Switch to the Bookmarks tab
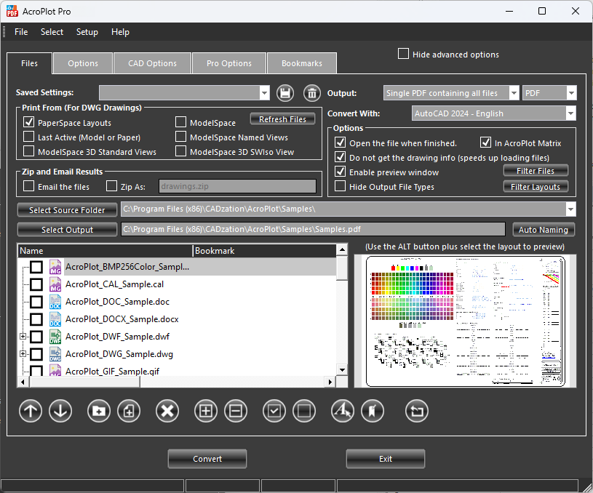Screen dimensions: 593x493 (302, 63)
